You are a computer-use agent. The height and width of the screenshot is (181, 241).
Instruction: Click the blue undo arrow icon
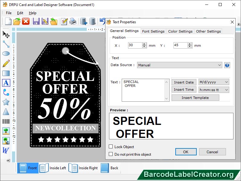coord(102,21)
